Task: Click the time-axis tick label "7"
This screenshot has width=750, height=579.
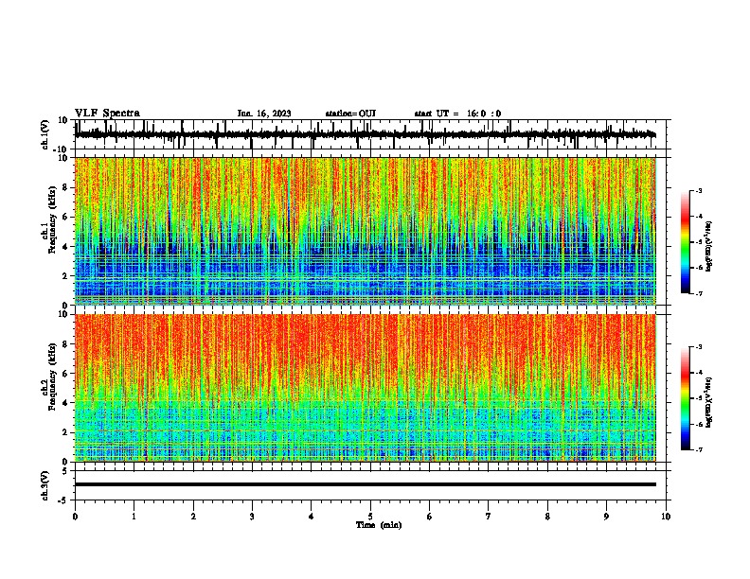Action: click(489, 517)
